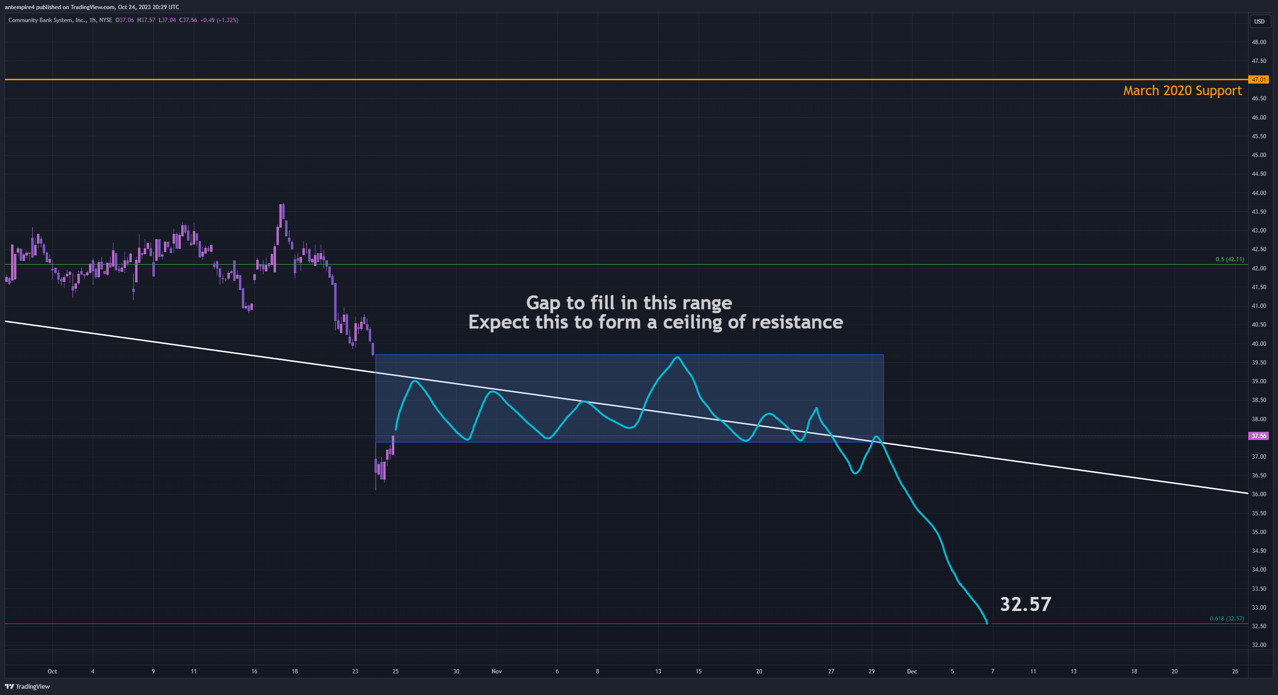The width and height of the screenshot is (1278, 695).
Task: Click the purple 37.56 current price label
Action: coord(1258,436)
